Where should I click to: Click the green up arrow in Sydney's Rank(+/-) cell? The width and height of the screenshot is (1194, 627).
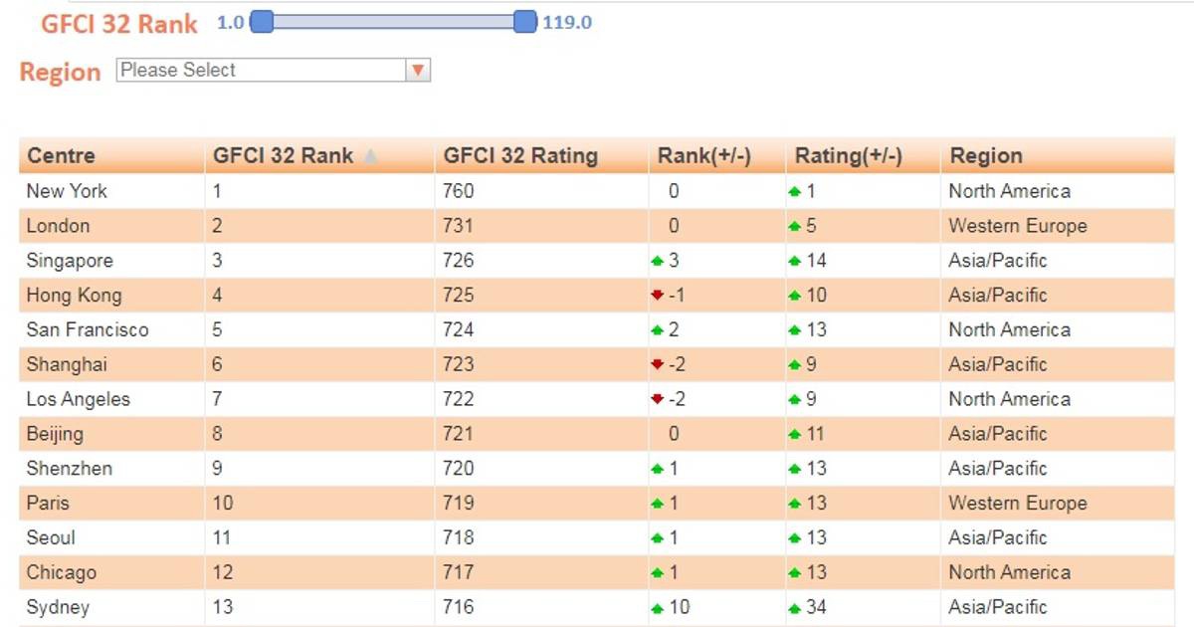pos(657,608)
